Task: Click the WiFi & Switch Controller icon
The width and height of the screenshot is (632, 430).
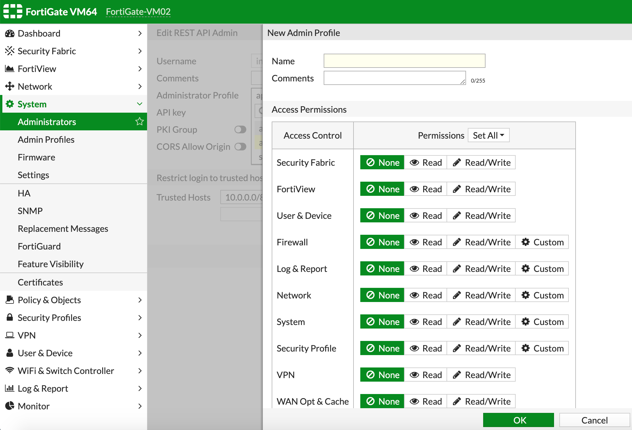Action: click(x=10, y=370)
